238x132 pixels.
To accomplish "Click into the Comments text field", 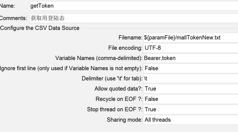I will pos(134,18).
